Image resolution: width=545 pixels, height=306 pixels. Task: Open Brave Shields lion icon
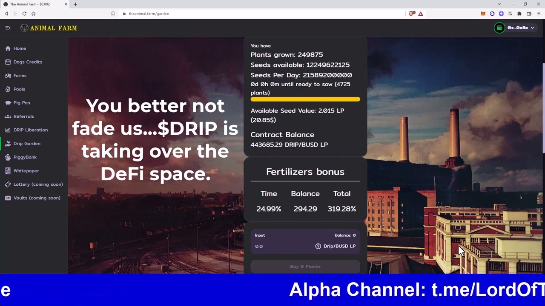(411, 14)
